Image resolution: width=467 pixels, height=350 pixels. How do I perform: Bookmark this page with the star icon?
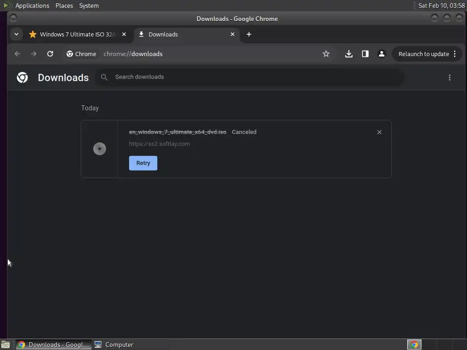tap(326, 54)
